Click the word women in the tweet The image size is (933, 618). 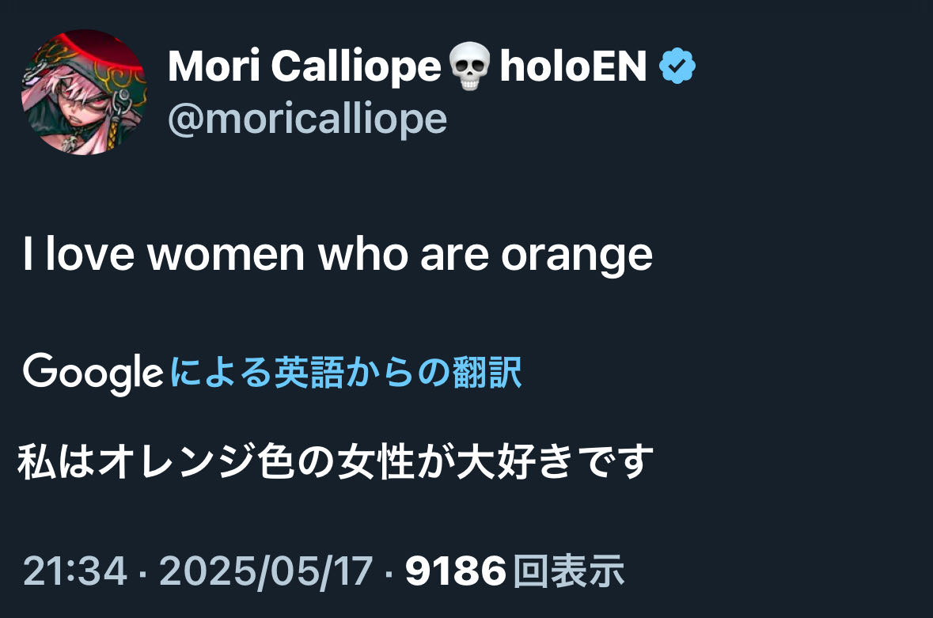coord(226,255)
